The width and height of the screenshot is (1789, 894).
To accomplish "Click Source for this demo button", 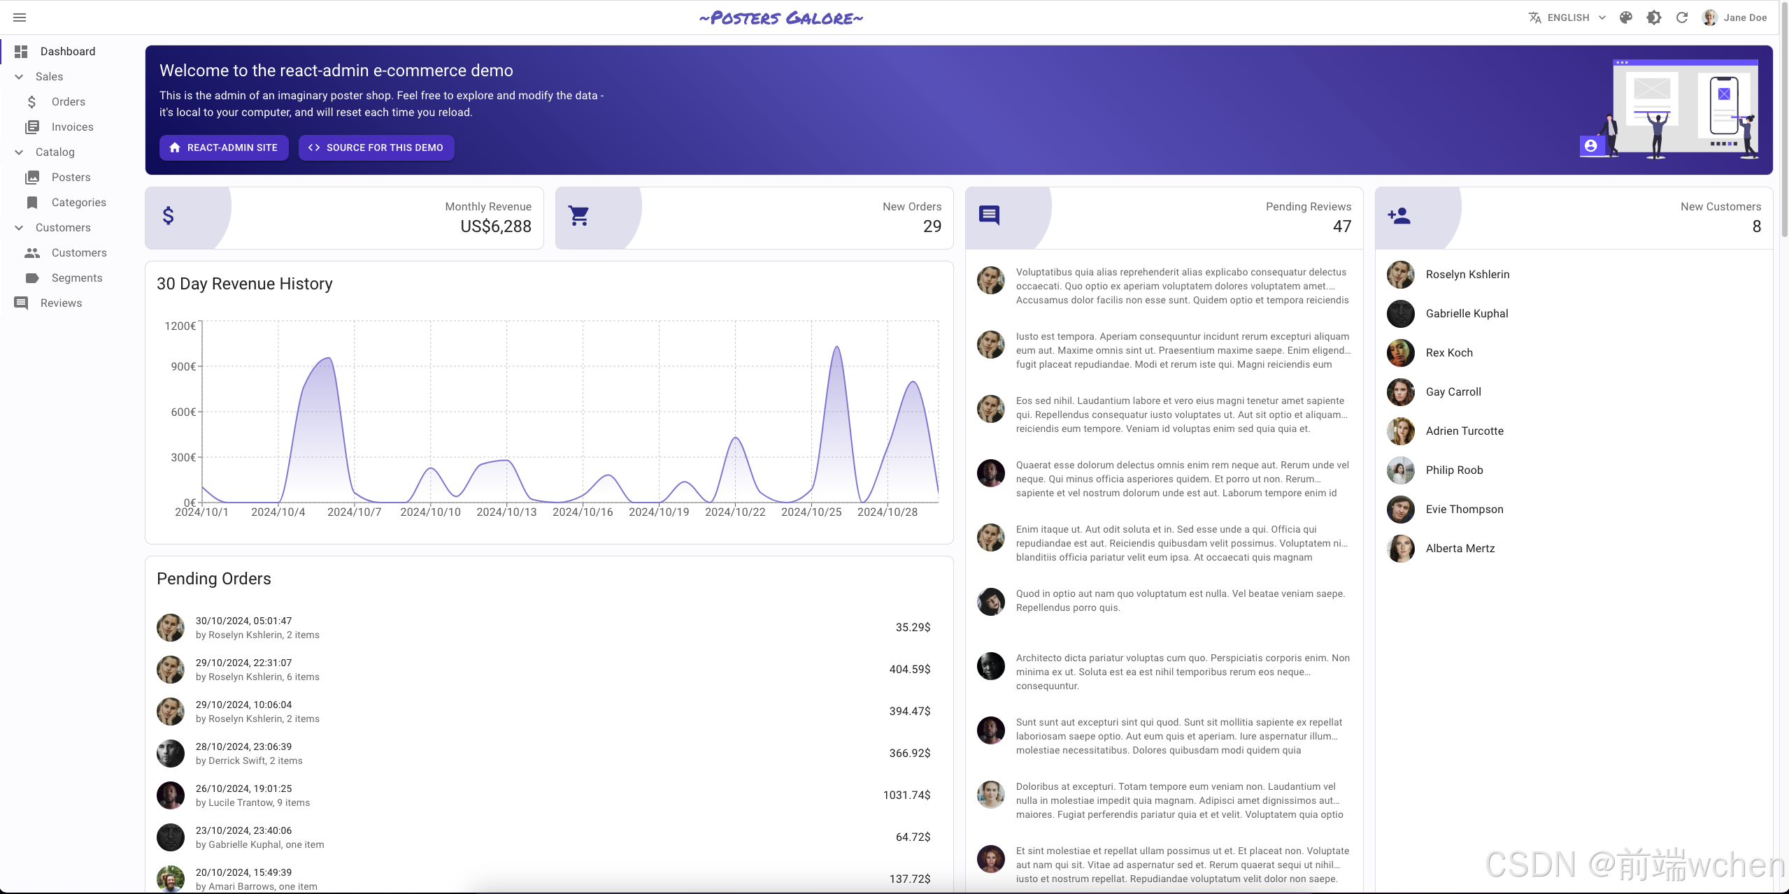I will coord(376,147).
